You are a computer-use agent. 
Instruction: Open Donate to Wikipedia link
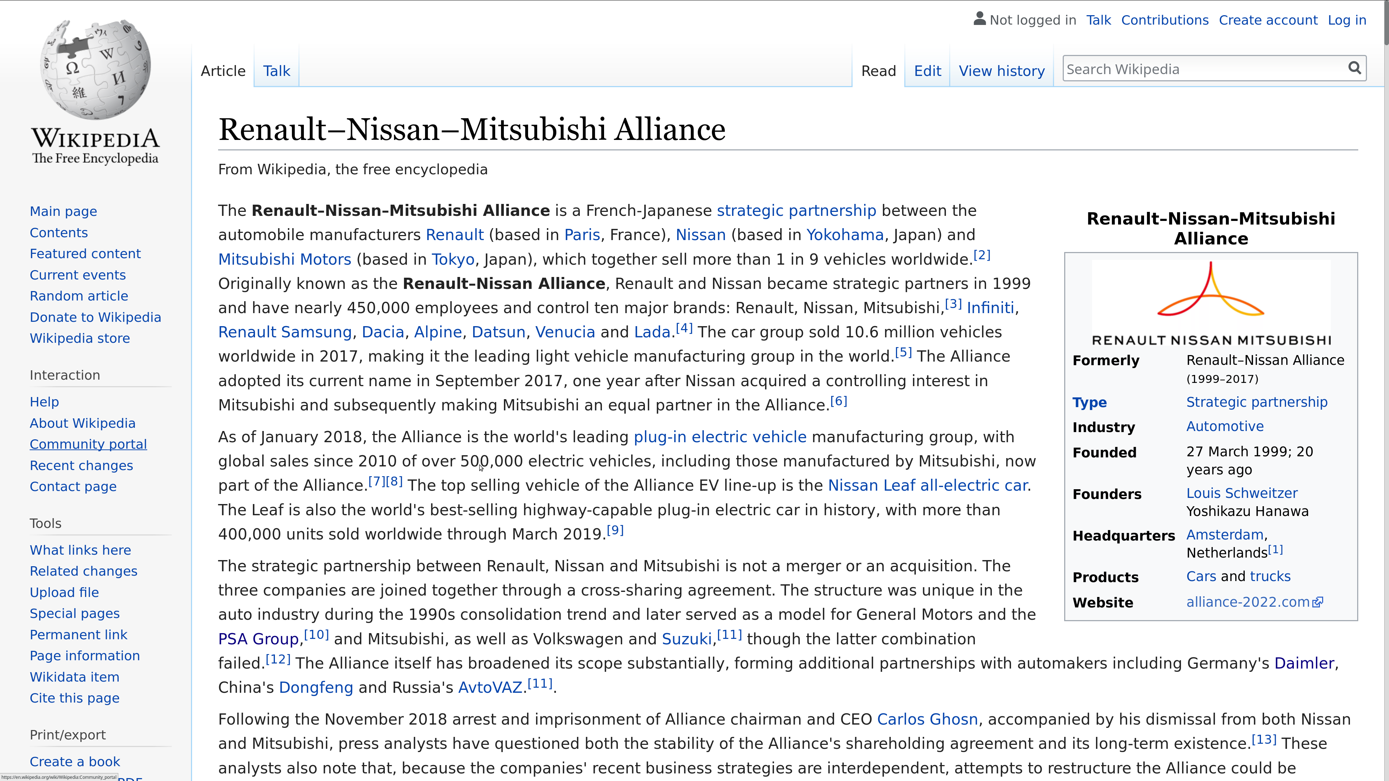pyautogui.click(x=95, y=317)
